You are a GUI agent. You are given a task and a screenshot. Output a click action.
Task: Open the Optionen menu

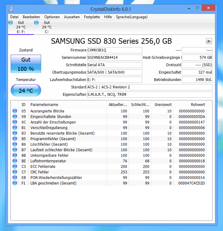pyautogui.click(x=52, y=17)
